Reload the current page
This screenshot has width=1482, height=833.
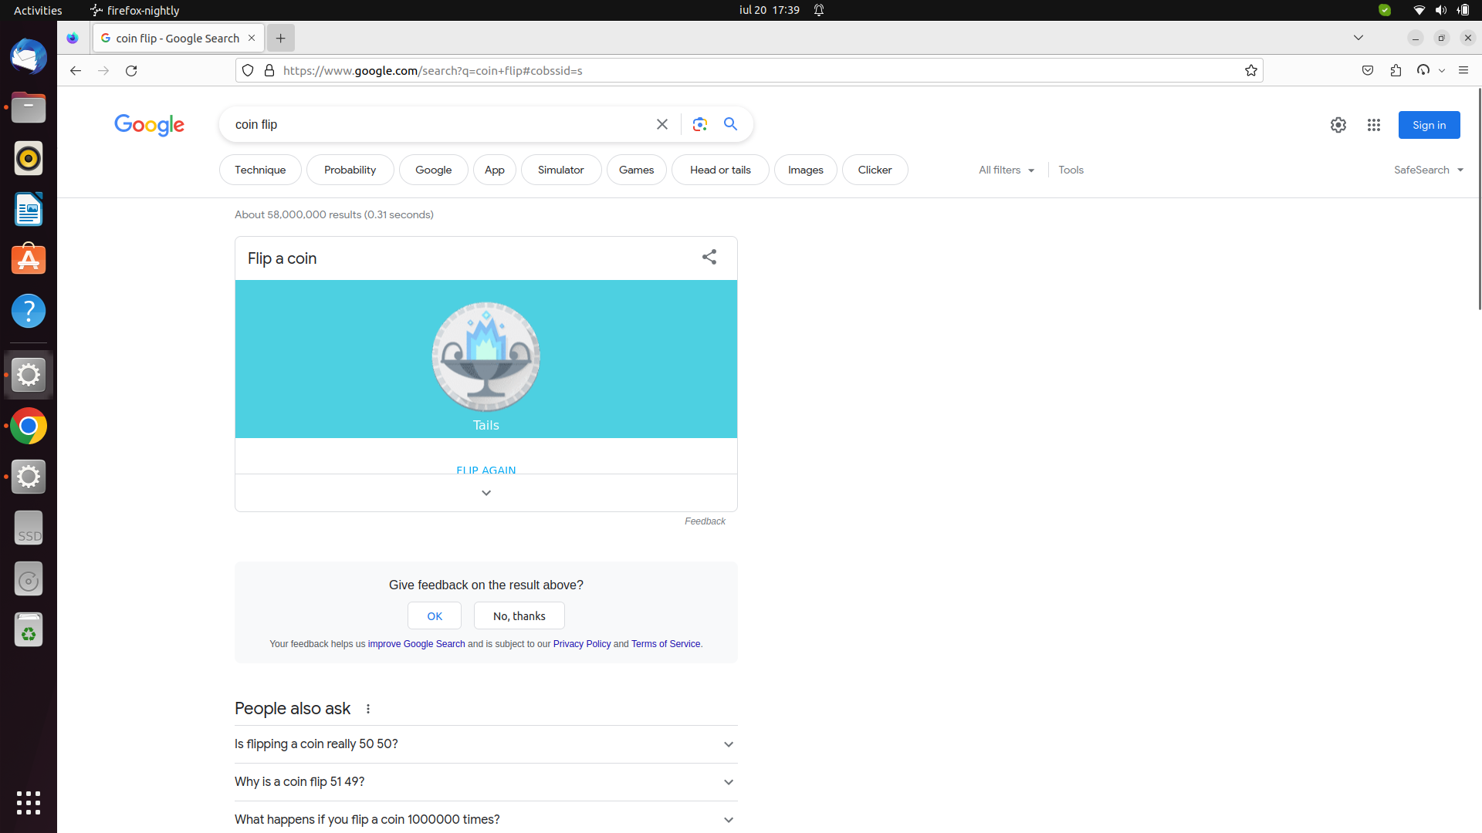(131, 70)
